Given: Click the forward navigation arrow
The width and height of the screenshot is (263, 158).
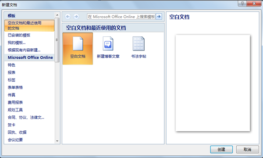Looking at the screenshot, I should 76,16.
